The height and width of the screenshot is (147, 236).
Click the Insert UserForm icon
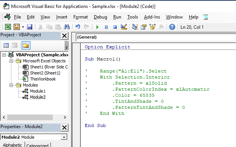point(17,27)
